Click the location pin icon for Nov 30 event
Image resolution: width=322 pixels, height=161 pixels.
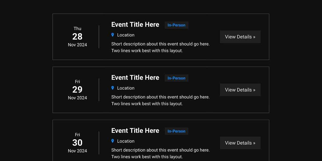[x=113, y=141]
